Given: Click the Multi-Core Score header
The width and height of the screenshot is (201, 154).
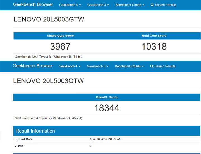Looking at the screenshot, I should [154, 36].
